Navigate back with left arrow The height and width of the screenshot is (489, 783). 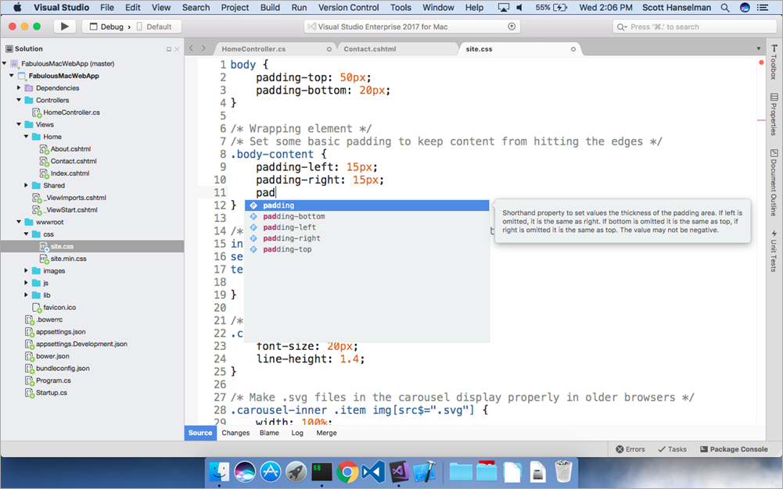click(192, 48)
